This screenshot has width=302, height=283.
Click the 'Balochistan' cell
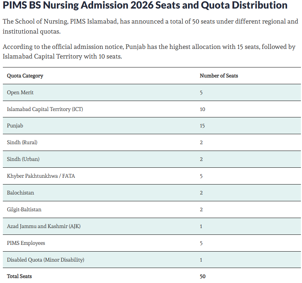pyautogui.click(x=20, y=193)
